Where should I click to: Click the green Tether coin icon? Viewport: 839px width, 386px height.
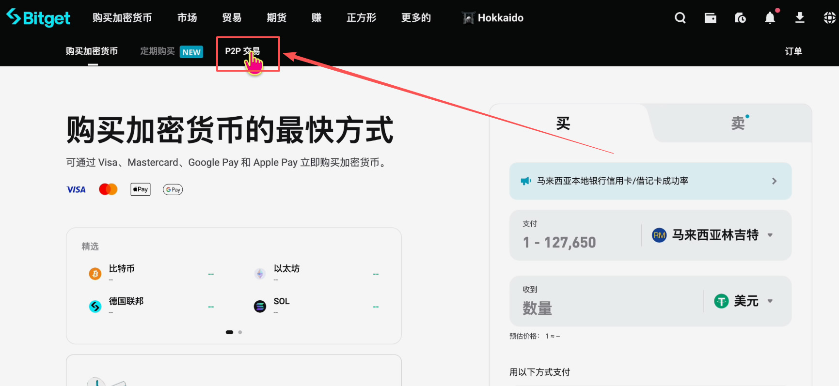721,301
